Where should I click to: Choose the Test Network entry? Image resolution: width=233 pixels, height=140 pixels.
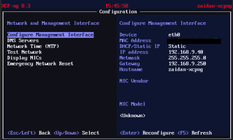pos(25,52)
